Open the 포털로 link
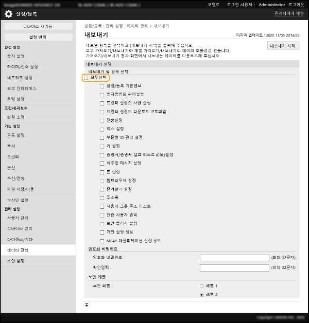The image size is (309, 323). click(x=214, y=4)
